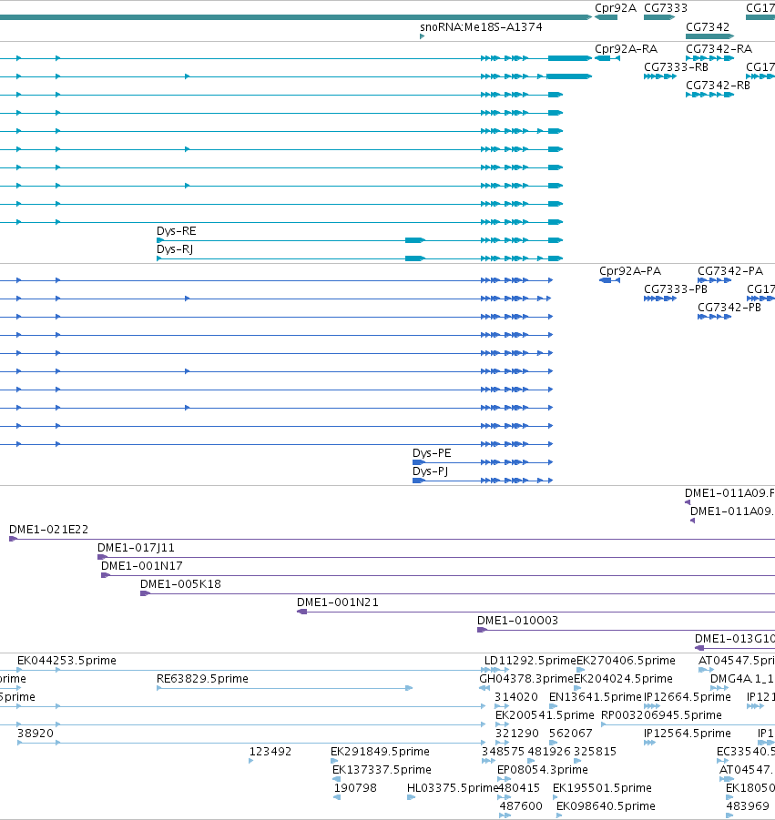Open IP12664.5prime EST
Screen dimensions: 775x820
tap(687, 697)
